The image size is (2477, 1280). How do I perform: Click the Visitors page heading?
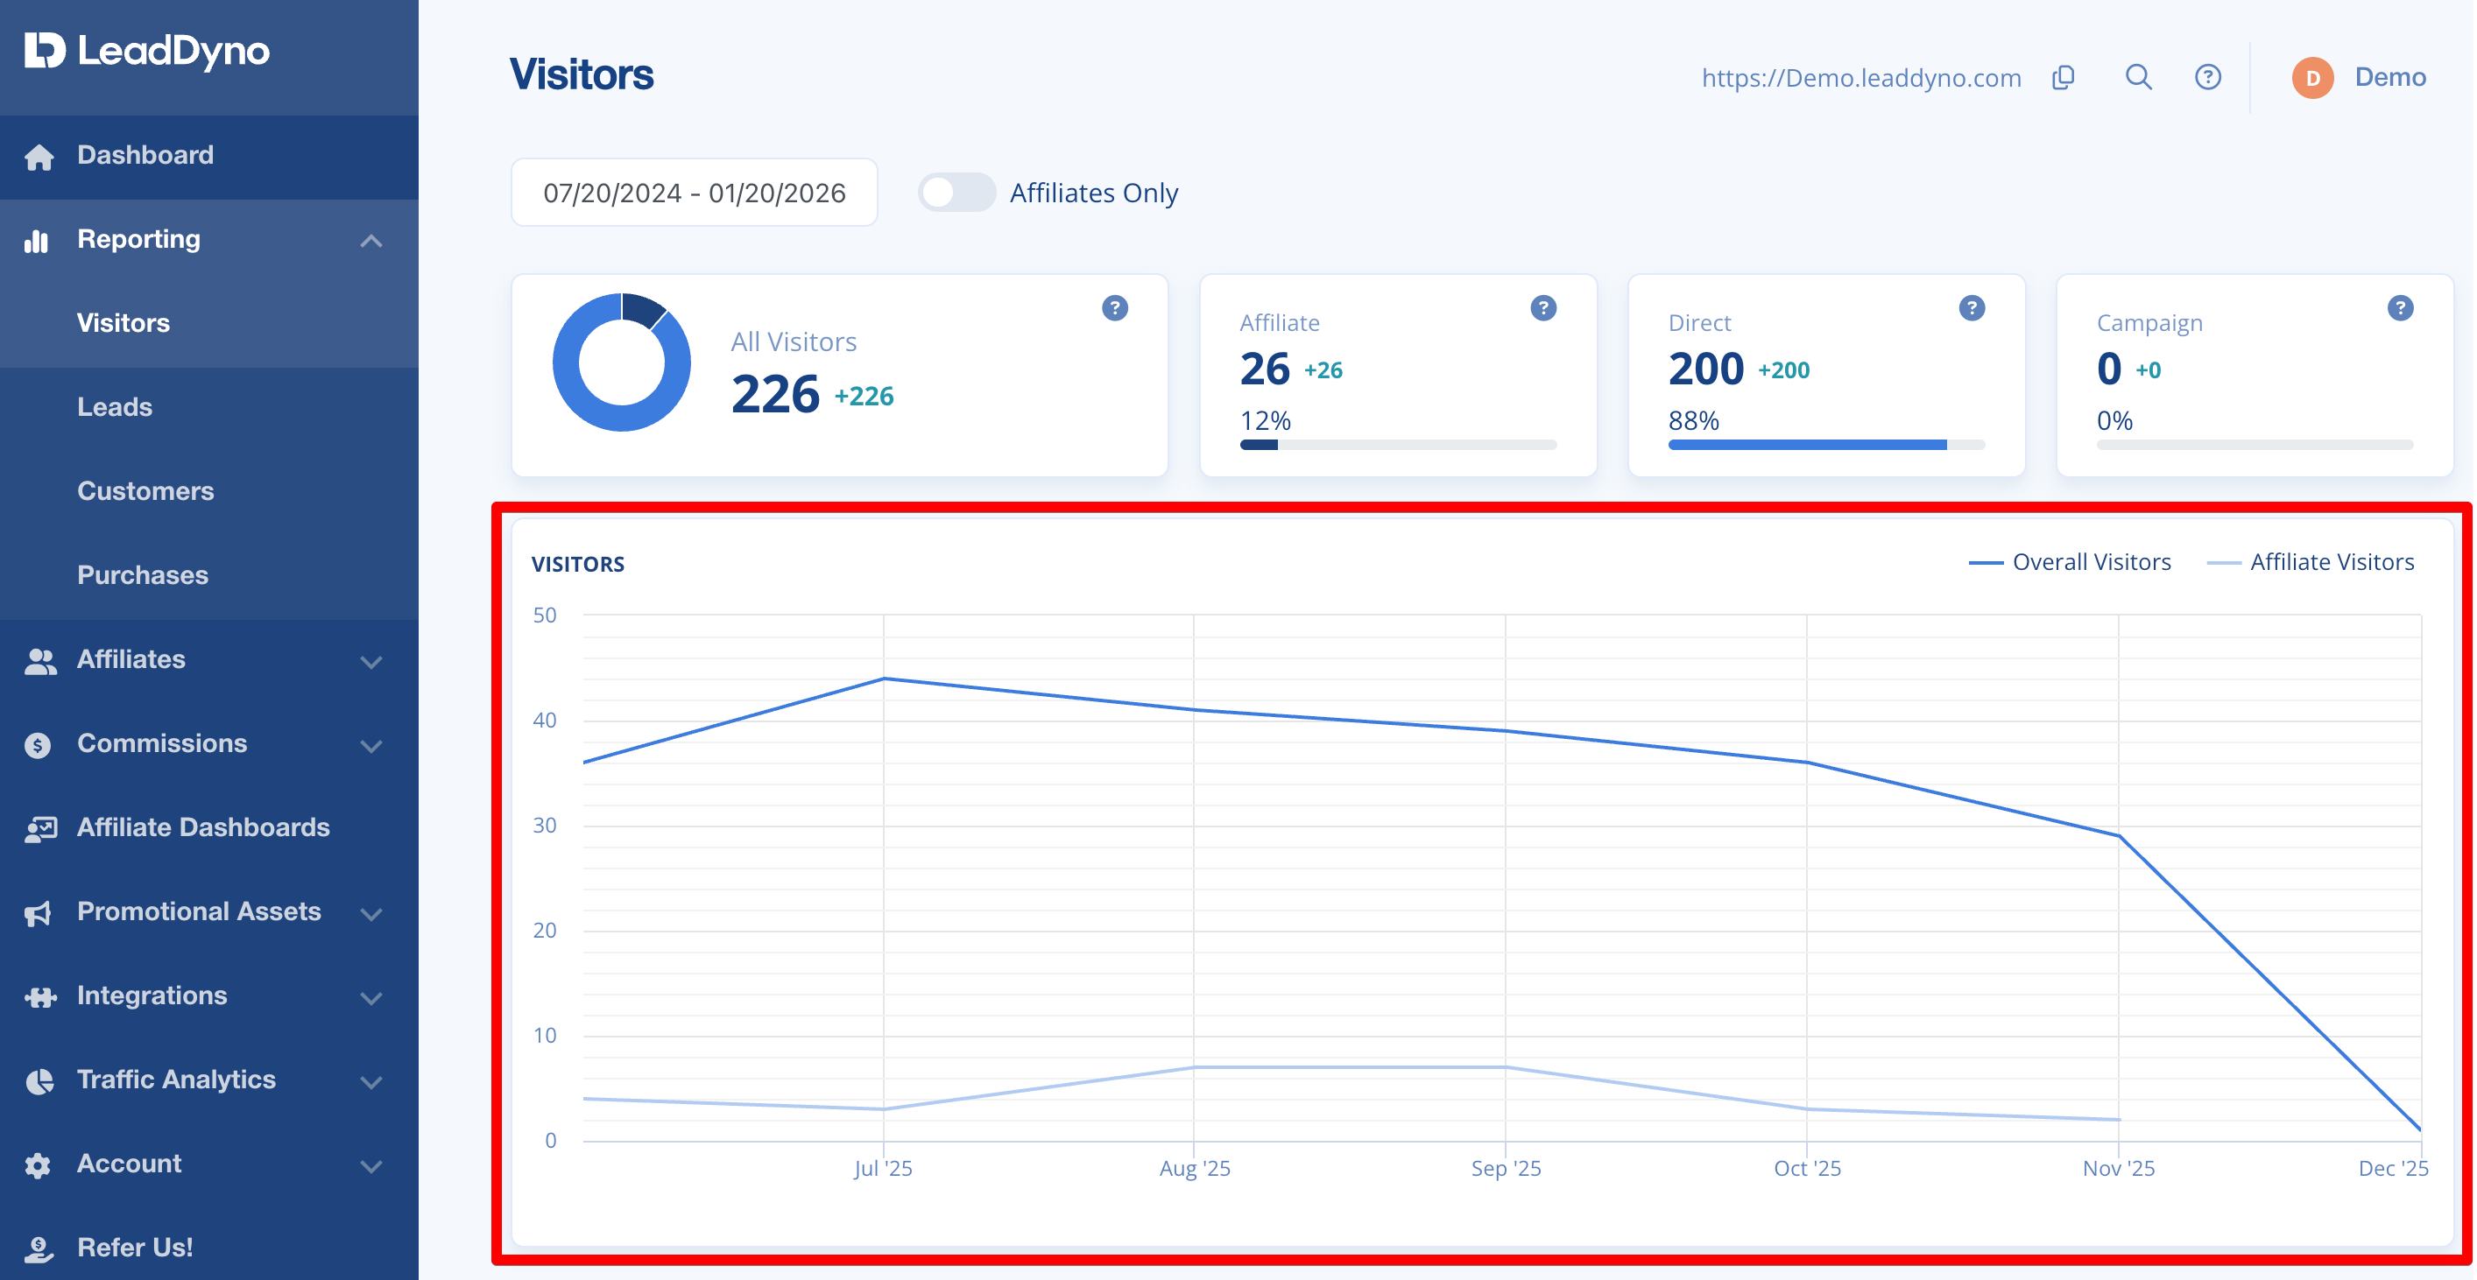[581, 75]
